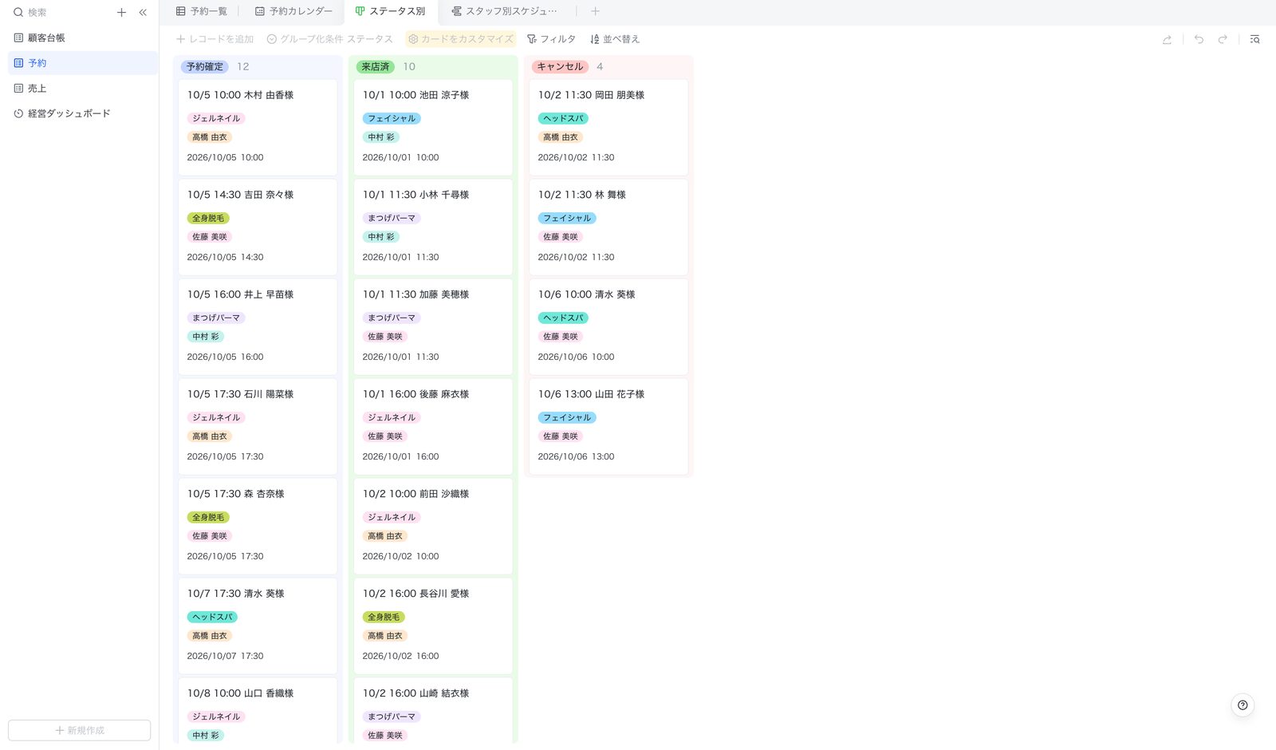Open カードをカスタマイズ option

point(461,39)
